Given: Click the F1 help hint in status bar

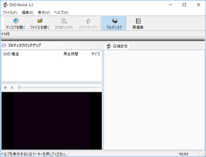Looking at the screenshot, I should tap(34, 154).
